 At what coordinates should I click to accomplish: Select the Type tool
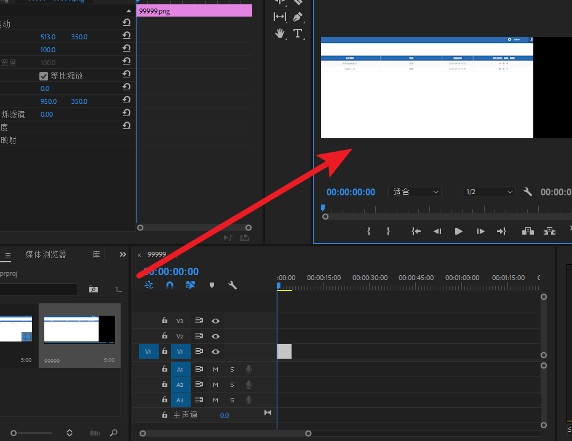pyautogui.click(x=298, y=34)
